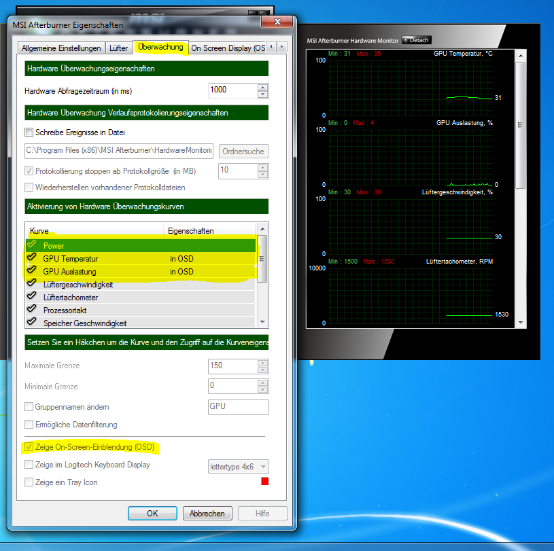Viewport: 554px width, 551px height.
Task: Enable Zeige im Logitech Keyboard Display
Action: pos(29,465)
